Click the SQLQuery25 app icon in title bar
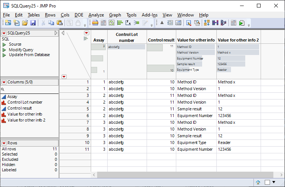285x187 pixels. click(x=6, y=6)
